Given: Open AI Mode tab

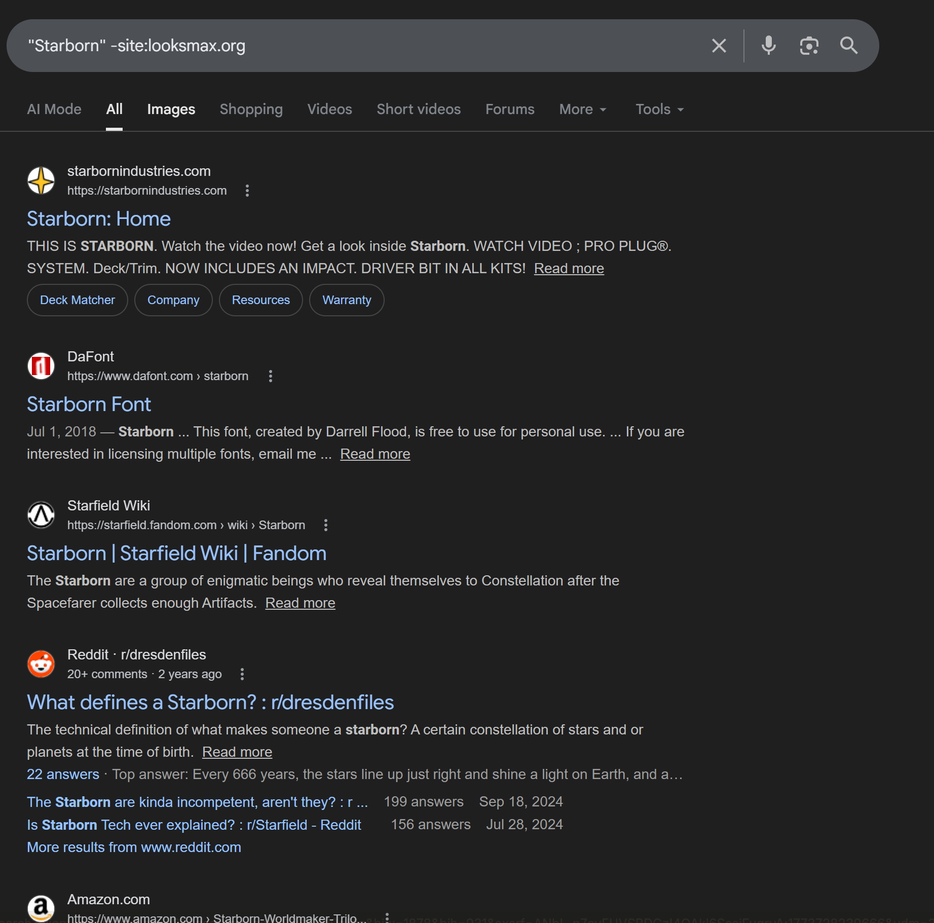Looking at the screenshot, I should point(54,109).
